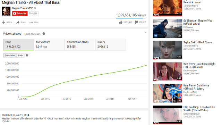Click Published on Jun 11, 2014 text
The height and width of the screenshot is (125, 222).
15,115
